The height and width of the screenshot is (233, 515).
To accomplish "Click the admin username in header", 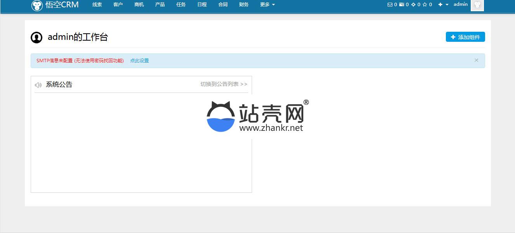I will click(x=461, y=4).
